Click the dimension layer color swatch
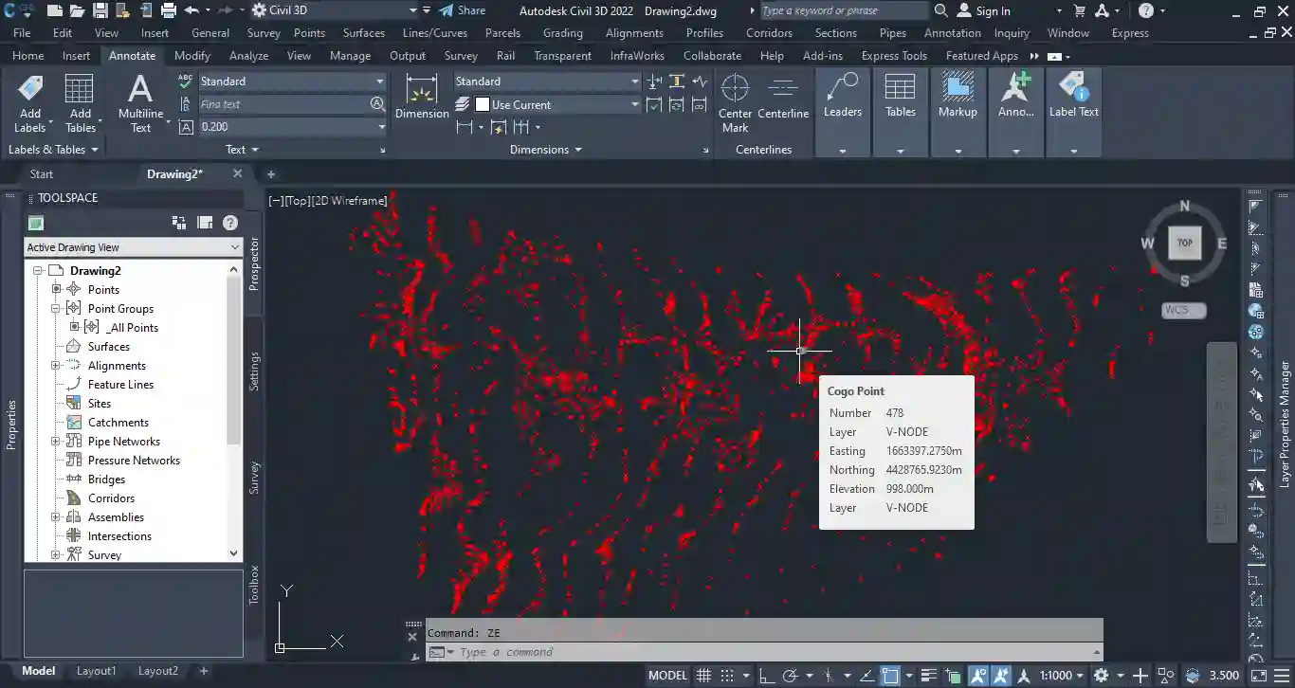This screenshot has height=688, width=1295. pyautogui.click(x=483, y=105)
